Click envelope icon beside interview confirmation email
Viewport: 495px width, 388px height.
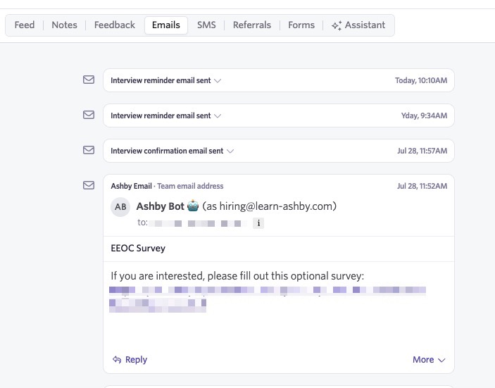coord(89,150)
